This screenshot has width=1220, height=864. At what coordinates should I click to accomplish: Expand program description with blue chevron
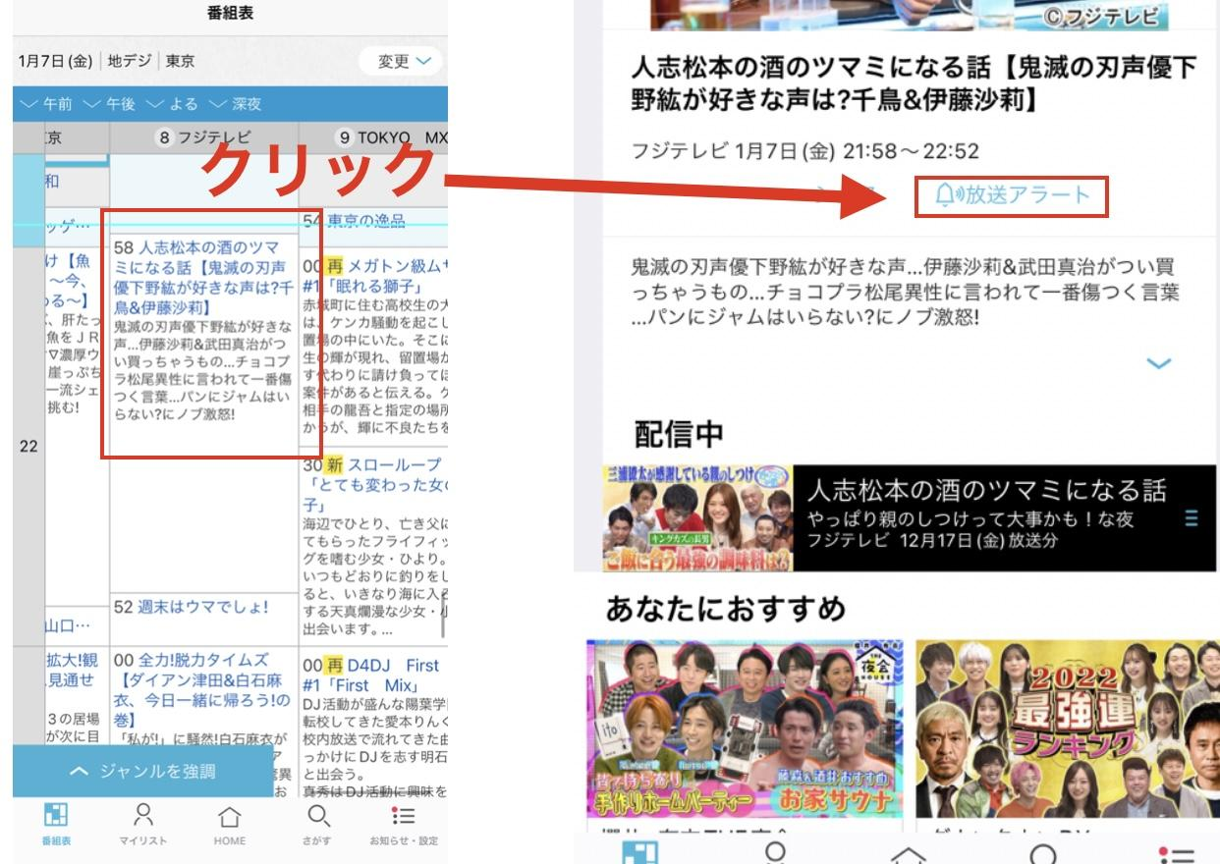(x=1159, y=363)
